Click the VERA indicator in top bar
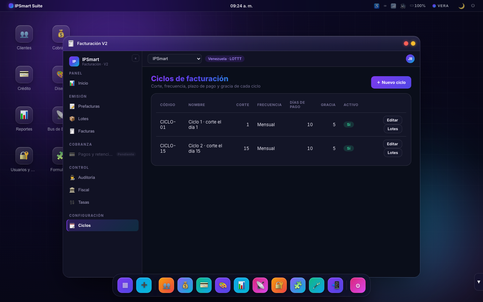The height and width of the screenshot is (302, 483). [x=440, y=6]
